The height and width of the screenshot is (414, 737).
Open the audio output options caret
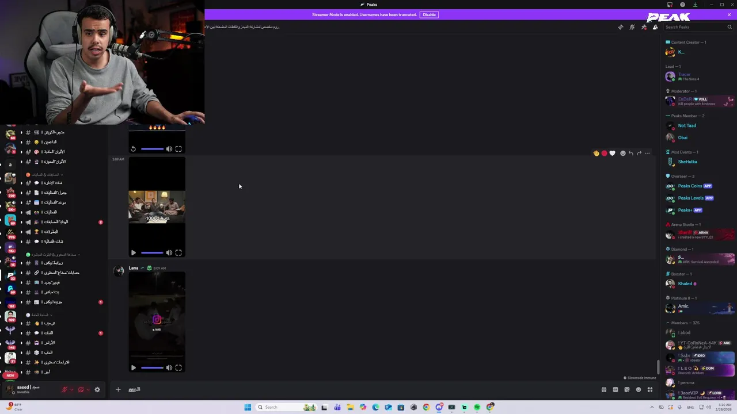coord(88,390)
